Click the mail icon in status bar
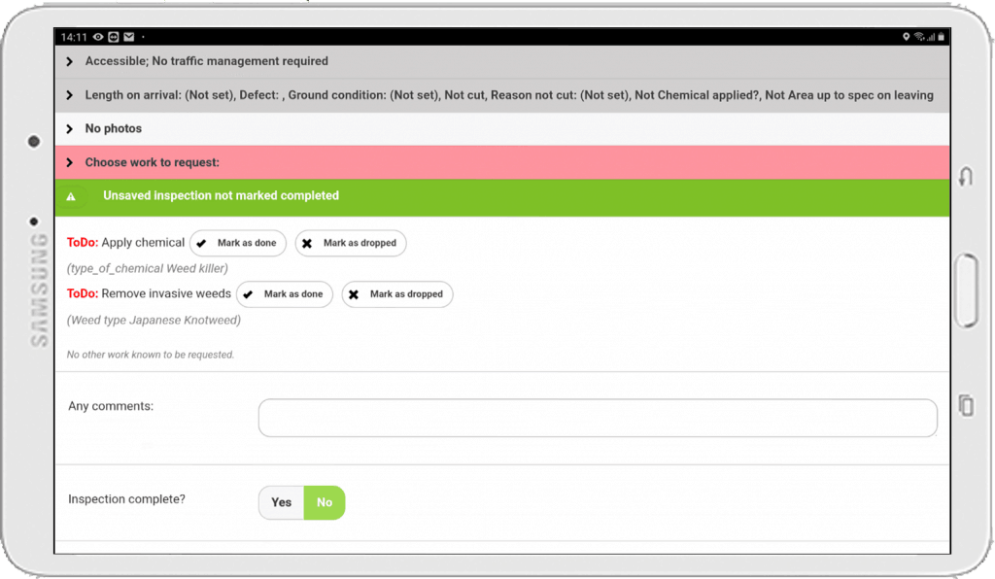 click(x=128, y=37)
